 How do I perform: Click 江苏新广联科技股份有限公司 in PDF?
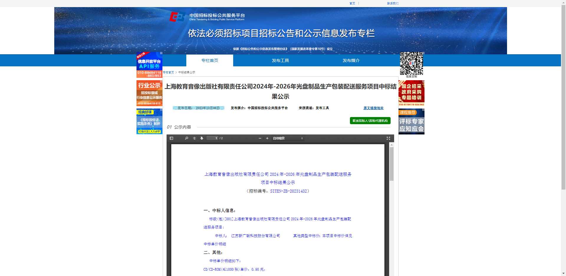click(x=256, y=236)
